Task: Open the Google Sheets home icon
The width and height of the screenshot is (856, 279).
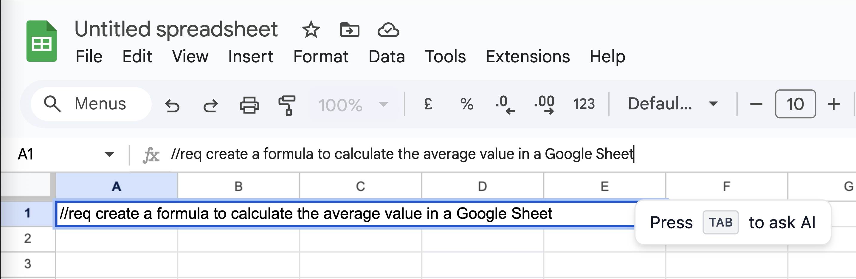Action: 42,41
